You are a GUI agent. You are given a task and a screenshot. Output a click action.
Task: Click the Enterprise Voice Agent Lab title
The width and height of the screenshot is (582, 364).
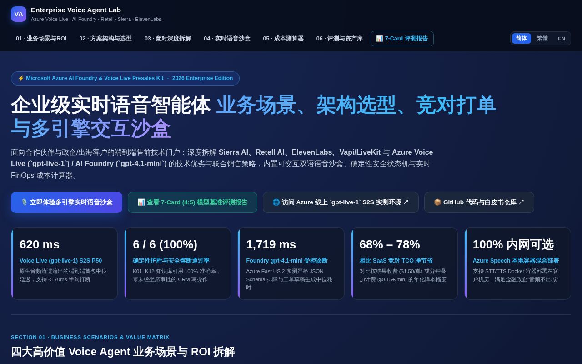click(76, 10)
